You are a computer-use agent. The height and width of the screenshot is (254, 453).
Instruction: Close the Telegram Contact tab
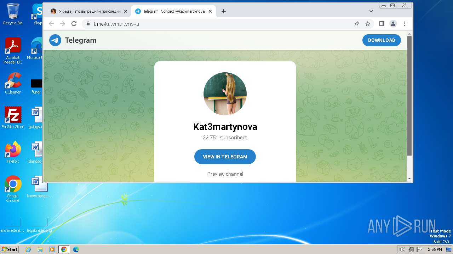click(x=210, y=11)
